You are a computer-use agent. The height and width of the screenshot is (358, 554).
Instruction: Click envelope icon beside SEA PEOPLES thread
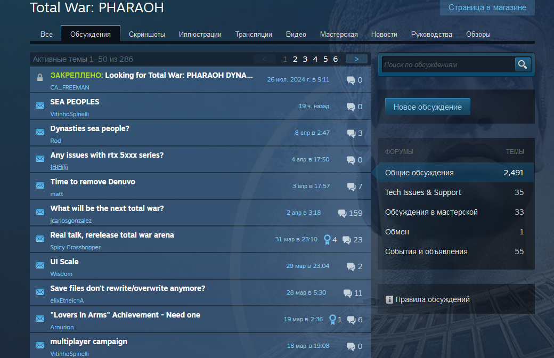(40, 105)
